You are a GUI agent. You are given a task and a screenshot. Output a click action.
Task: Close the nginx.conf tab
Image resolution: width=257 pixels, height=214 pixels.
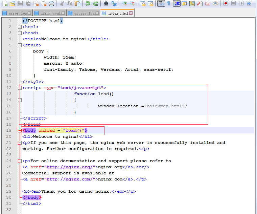(x=63, y=13)
